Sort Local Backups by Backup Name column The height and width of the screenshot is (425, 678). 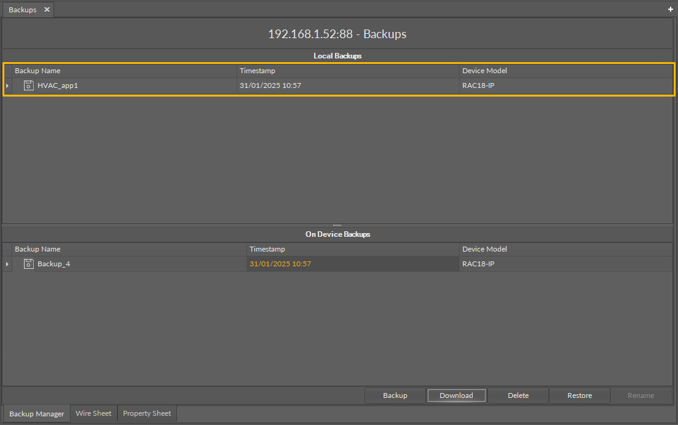[37, 71]
